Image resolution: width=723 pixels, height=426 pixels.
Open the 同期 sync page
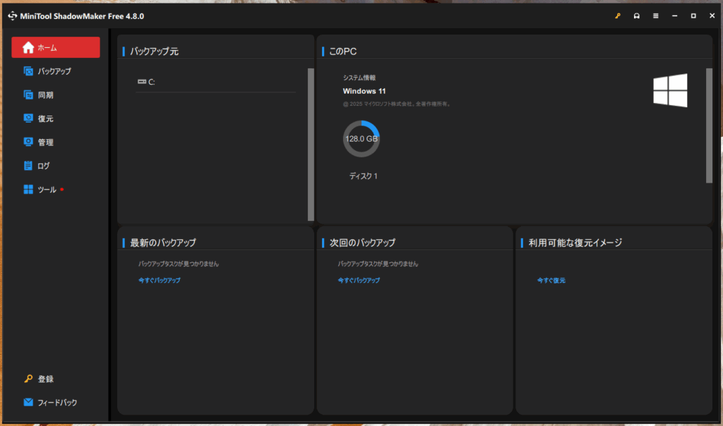[x=45, y=95]
